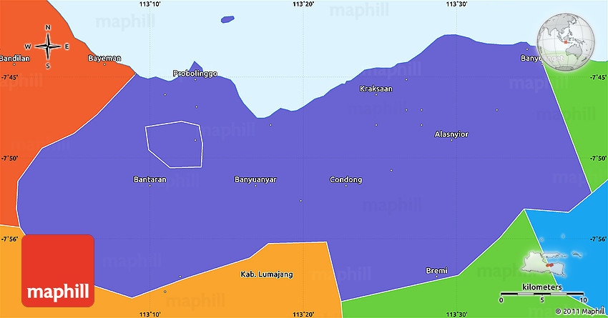Select the Bandilan label on the left edge

tap(14, 57)
